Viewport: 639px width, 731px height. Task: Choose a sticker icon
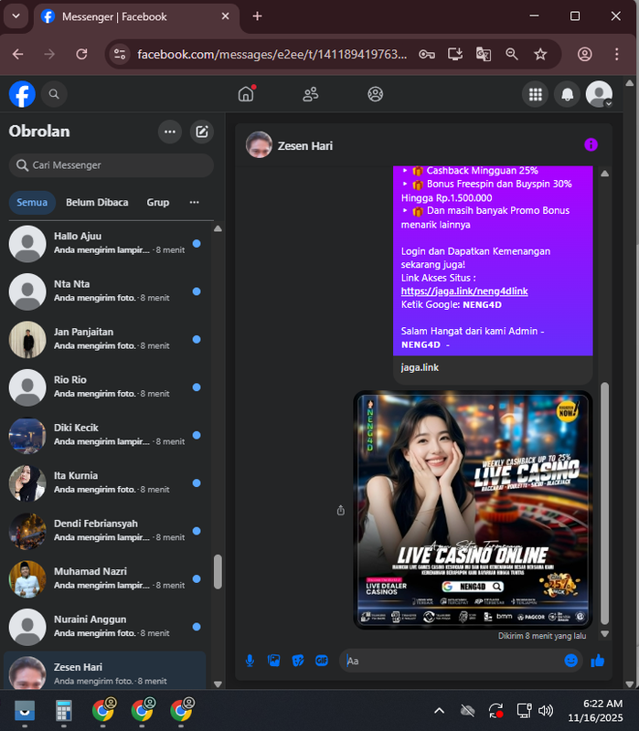click(x=298, y=661)
